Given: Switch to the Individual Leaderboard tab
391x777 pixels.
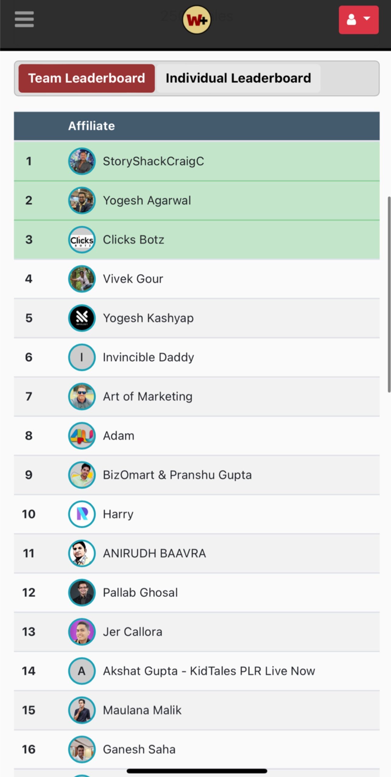Looking at the screenshot, I should point(238,78).
